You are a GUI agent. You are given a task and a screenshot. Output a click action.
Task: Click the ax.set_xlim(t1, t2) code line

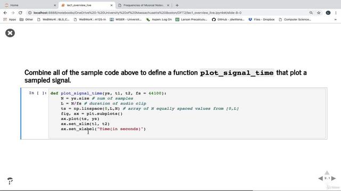click(x=85, y=124)
